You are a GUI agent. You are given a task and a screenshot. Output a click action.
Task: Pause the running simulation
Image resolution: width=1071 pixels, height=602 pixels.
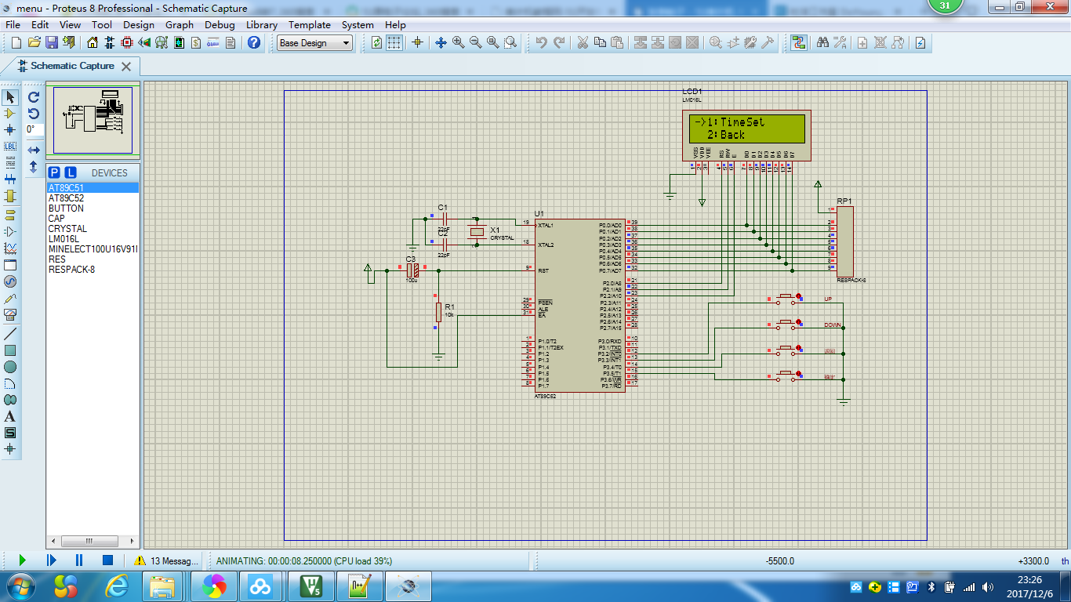pos(79,560)
